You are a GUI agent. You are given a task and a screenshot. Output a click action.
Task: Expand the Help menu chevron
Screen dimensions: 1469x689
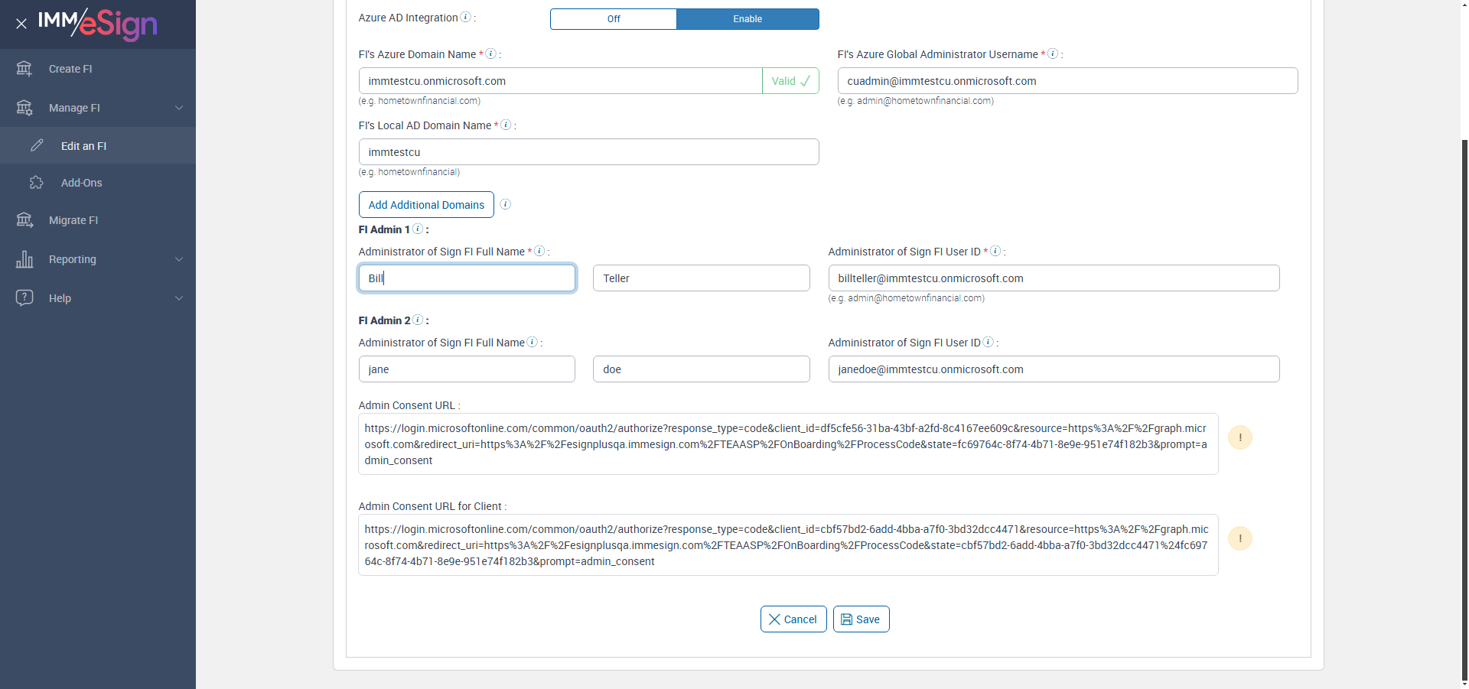(x=179, y=298)
